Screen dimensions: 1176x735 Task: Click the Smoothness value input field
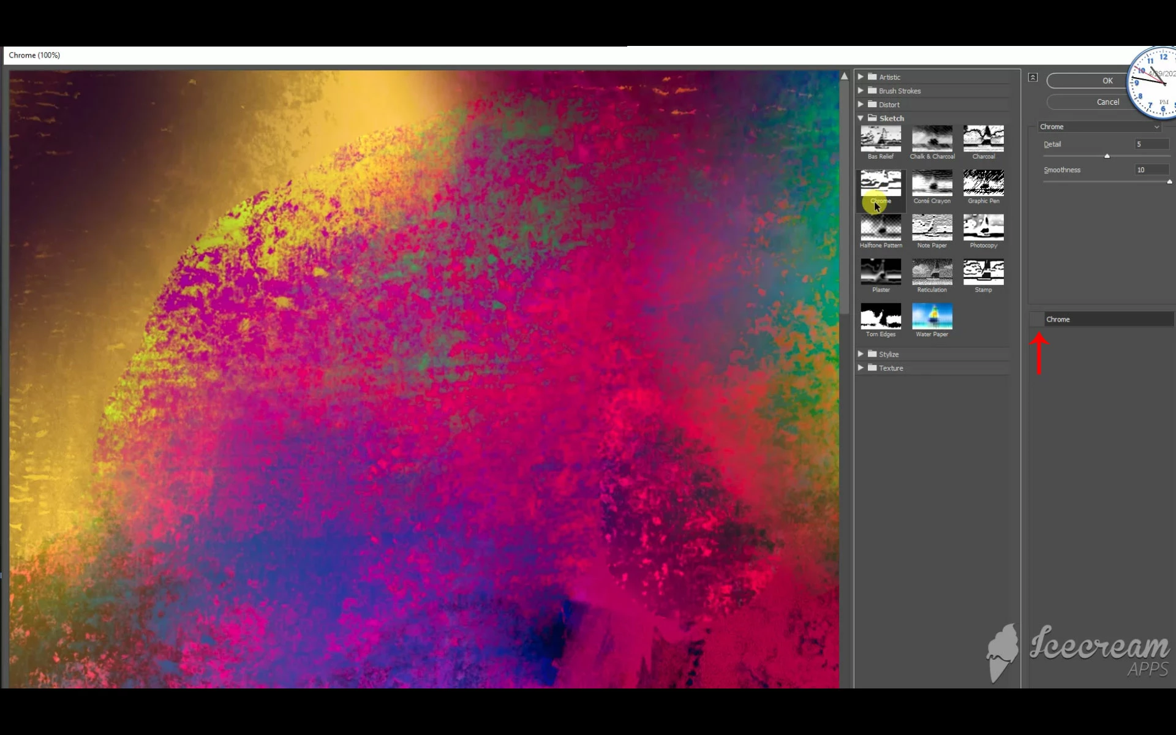[x=1151, y=170]
